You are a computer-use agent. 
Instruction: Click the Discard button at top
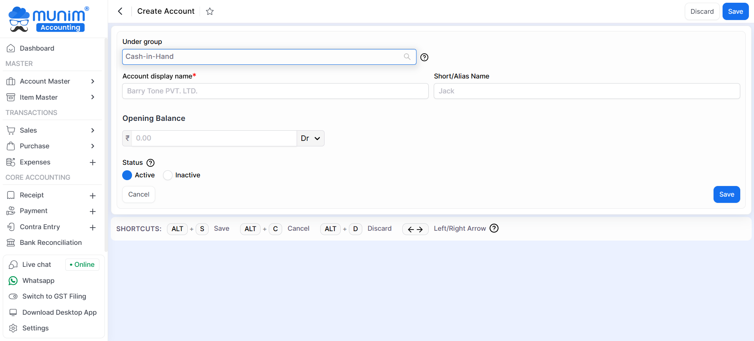click(x=702, y=12)
